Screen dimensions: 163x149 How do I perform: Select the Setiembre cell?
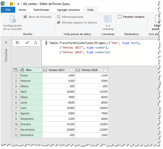point(31,119)
